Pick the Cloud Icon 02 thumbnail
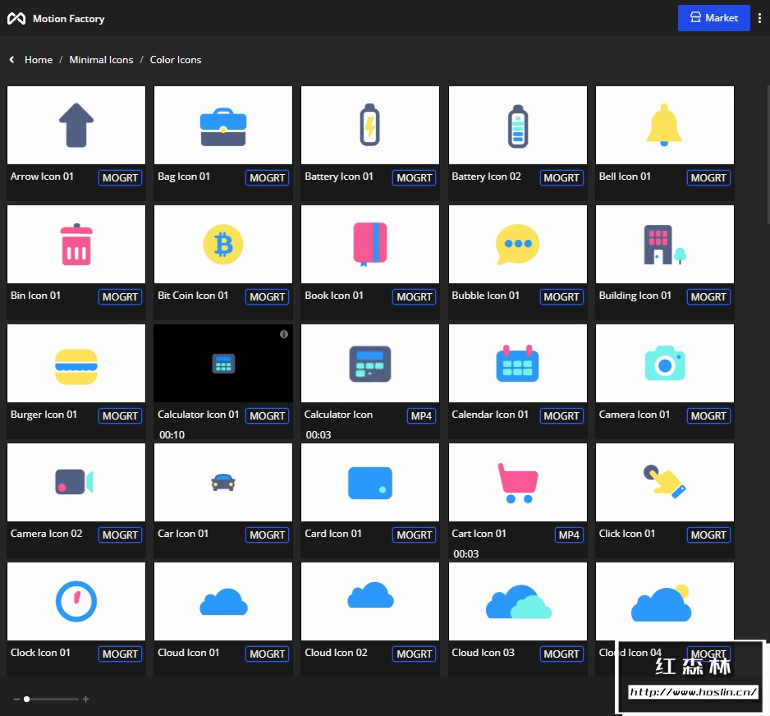The image size is (770, 716). (369, 602)
